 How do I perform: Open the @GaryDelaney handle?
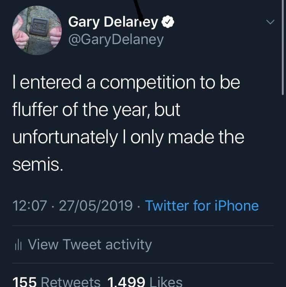click(116, 39)
